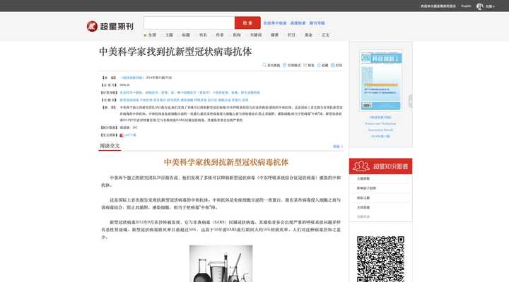Select the 主题 search scope radio button

click(x=162, y=35)
